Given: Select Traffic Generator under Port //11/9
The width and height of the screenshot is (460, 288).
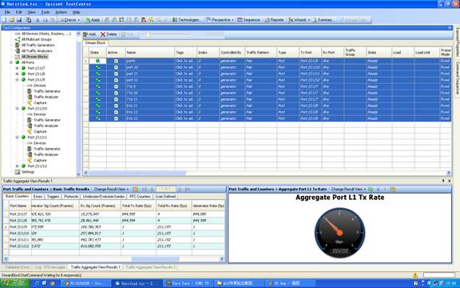Looking at the screenshot, I should point(47,91).
